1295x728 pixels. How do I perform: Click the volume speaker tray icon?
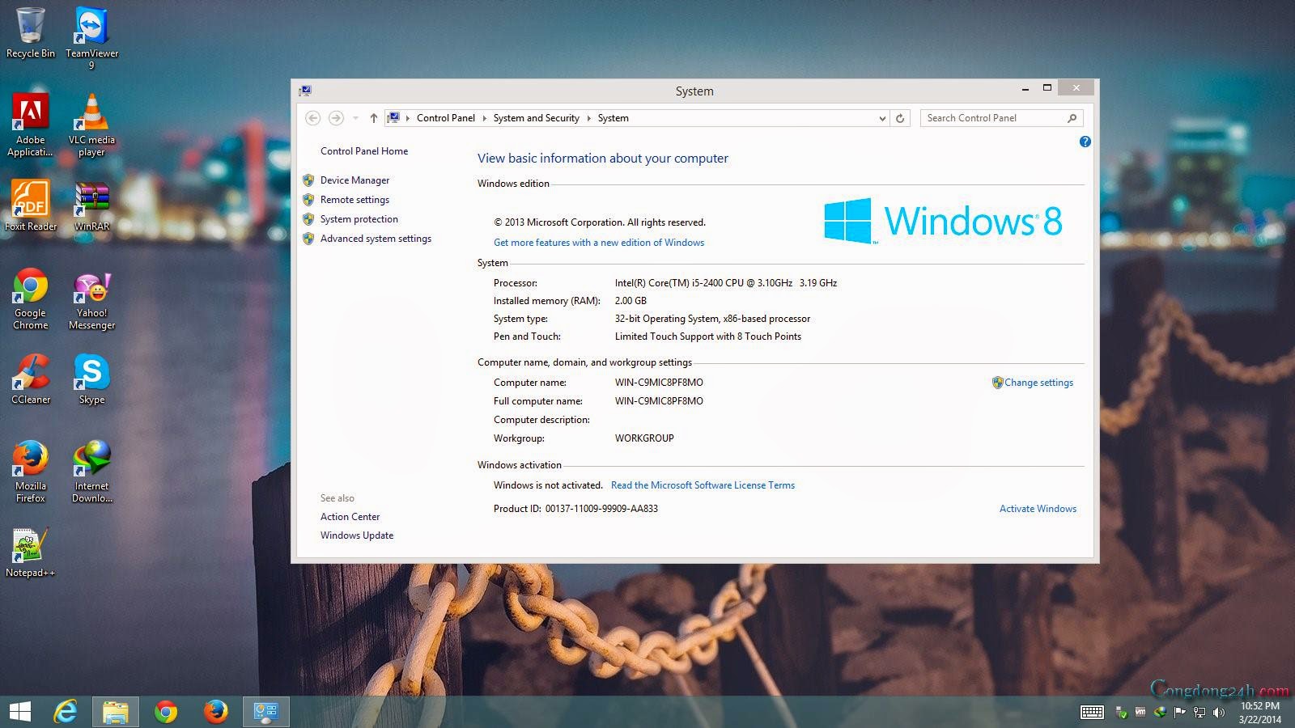point(1219,713)
